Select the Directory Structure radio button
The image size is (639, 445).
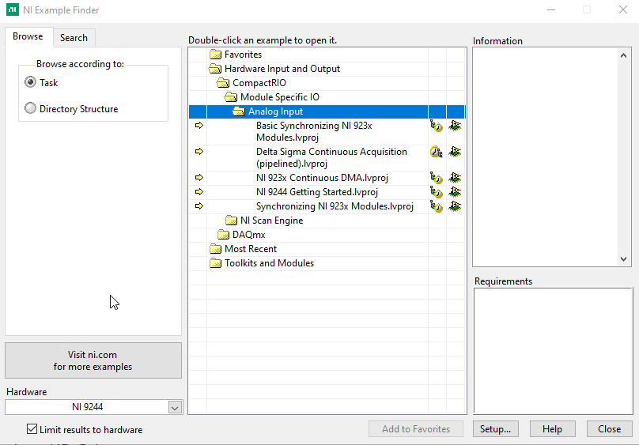[30, 108]
